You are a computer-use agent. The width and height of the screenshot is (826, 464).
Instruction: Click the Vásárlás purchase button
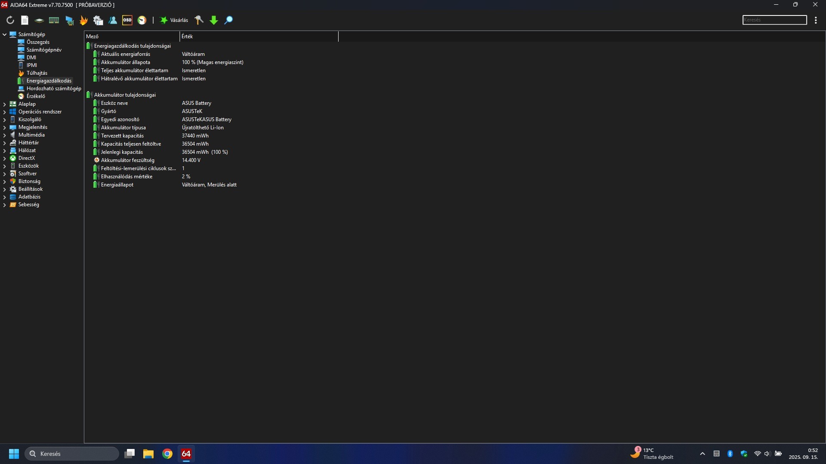(x=174, y=20)
